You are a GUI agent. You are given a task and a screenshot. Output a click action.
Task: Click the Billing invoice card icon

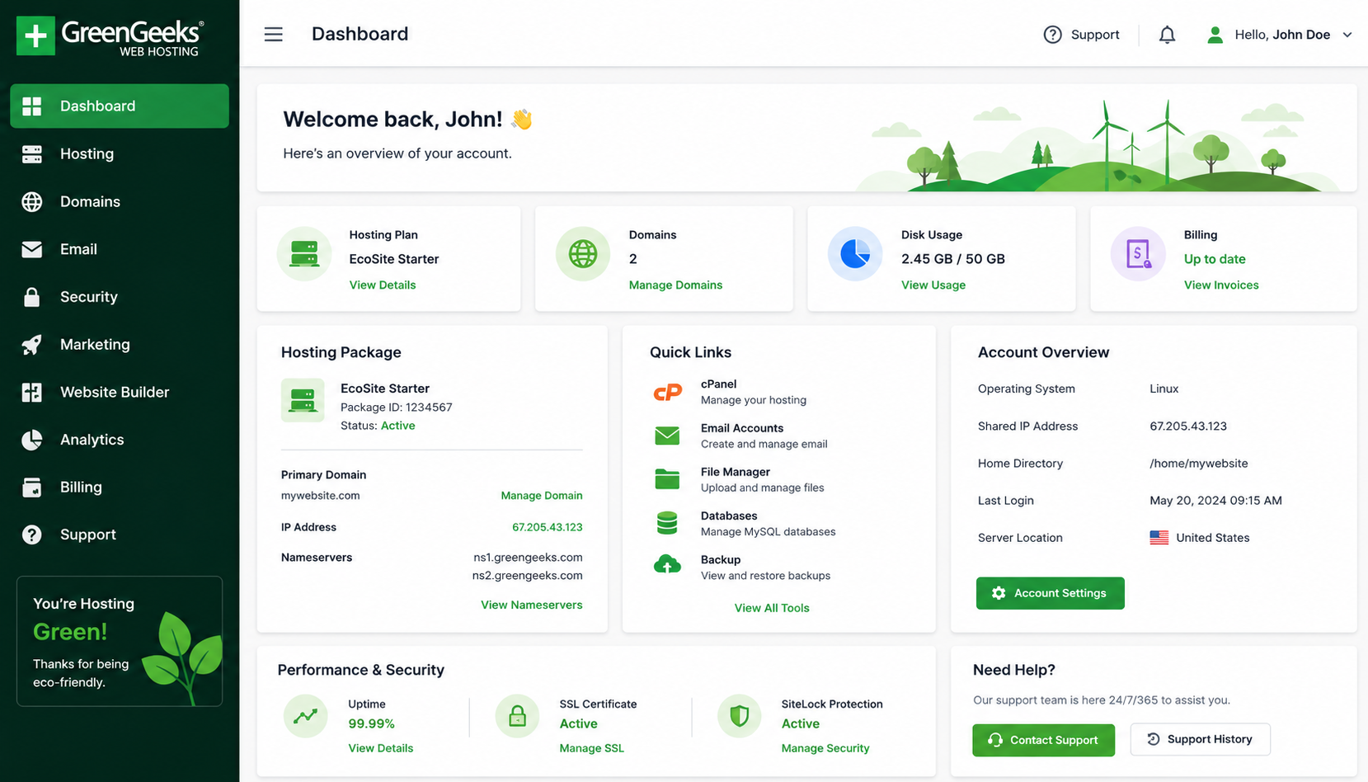(1138, 254)
